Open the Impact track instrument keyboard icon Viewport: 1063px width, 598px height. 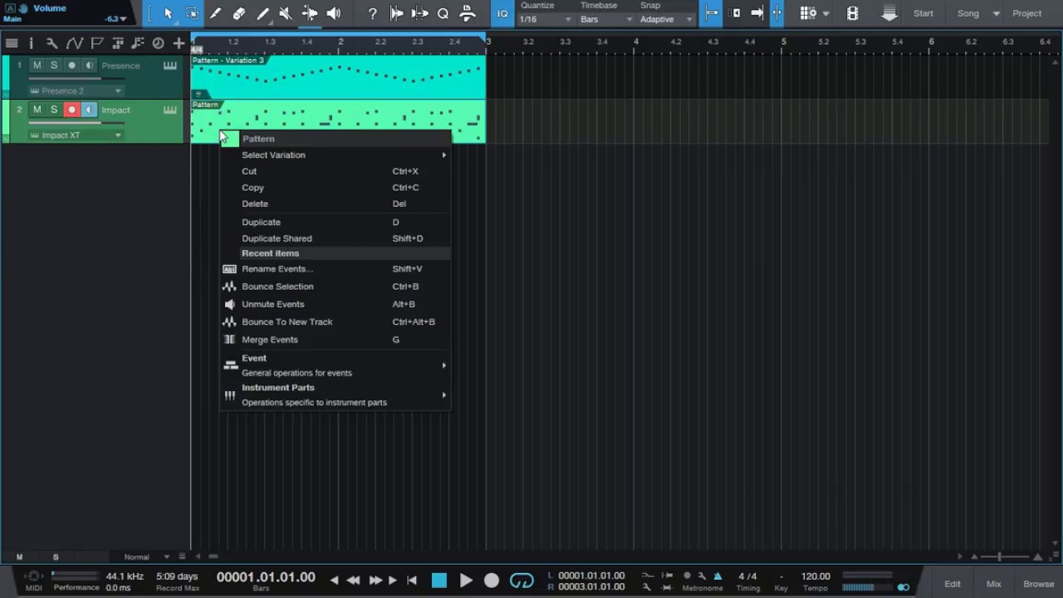[170, 110]
